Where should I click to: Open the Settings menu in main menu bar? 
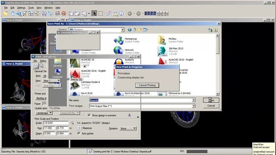pos(21,8)
